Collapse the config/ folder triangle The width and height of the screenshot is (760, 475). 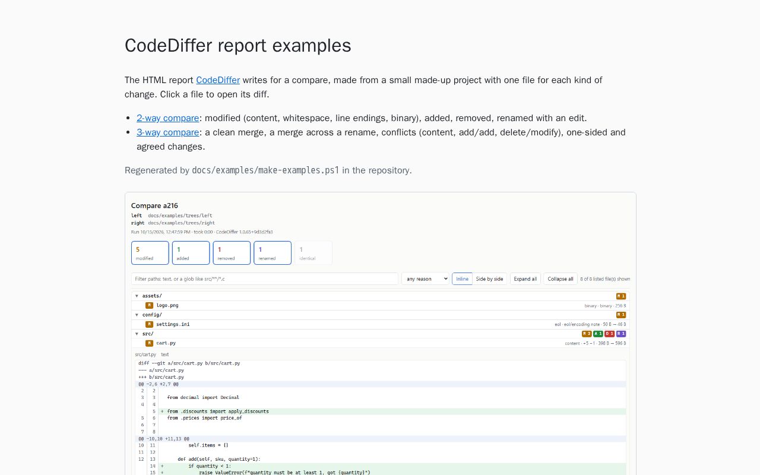(137, 315)
